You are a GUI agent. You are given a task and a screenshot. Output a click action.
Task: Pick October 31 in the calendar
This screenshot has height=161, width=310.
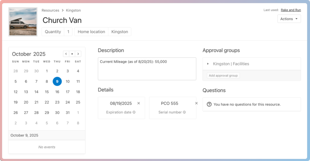[x=67, y=113]
